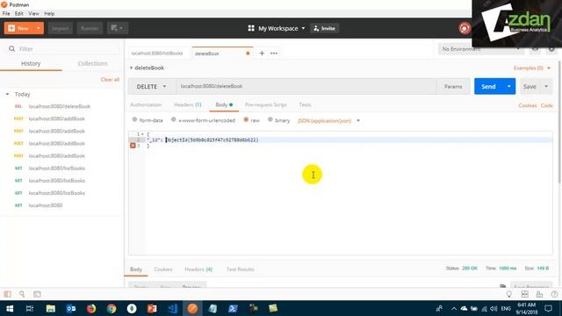Viewport: 562px width, 316px height.
Task: Click the Clear all history link
Action: [110, 79]
